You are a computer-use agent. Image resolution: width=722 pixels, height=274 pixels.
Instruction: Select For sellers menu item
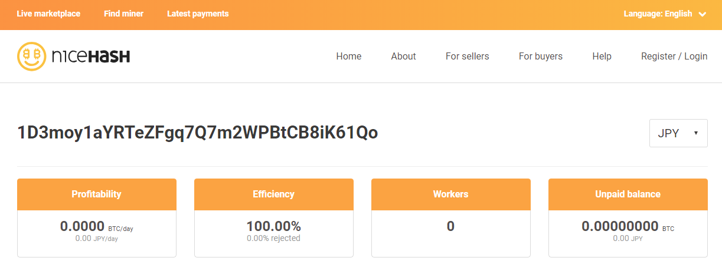[x=467, y=57]
